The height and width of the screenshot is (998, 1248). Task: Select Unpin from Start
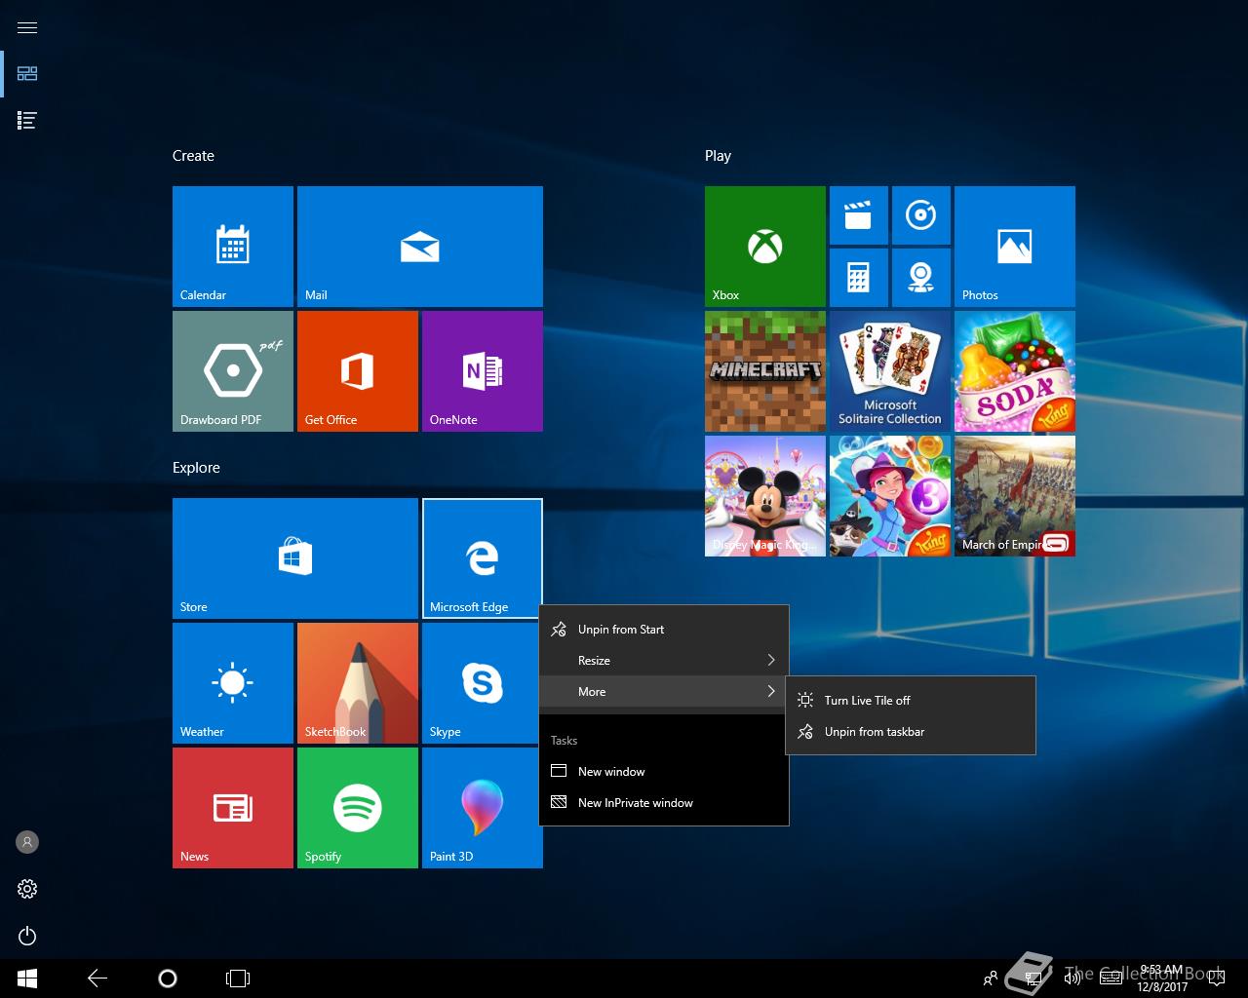pos(664,630)
